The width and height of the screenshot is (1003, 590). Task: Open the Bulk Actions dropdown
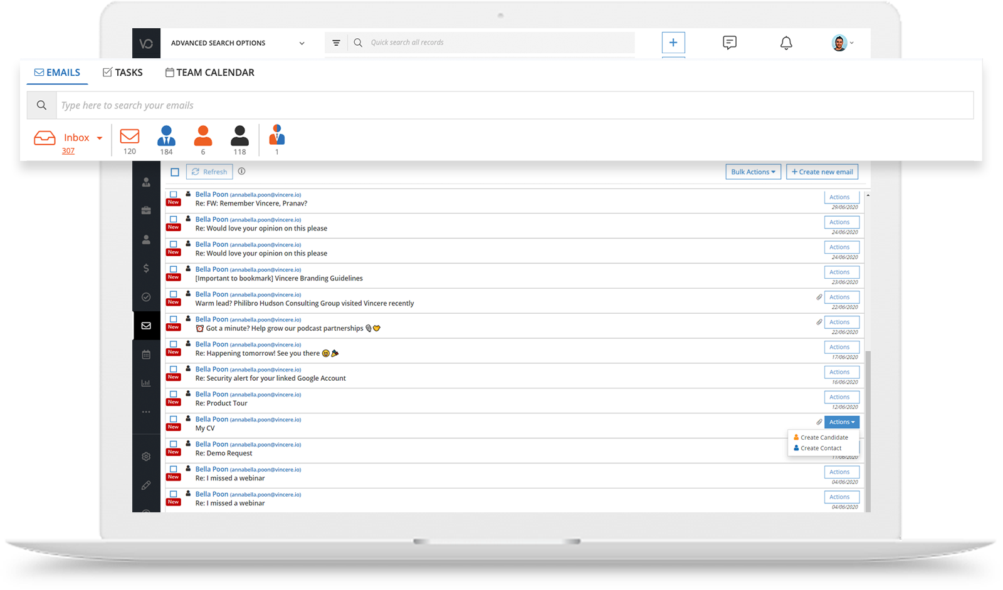(753, 172)
